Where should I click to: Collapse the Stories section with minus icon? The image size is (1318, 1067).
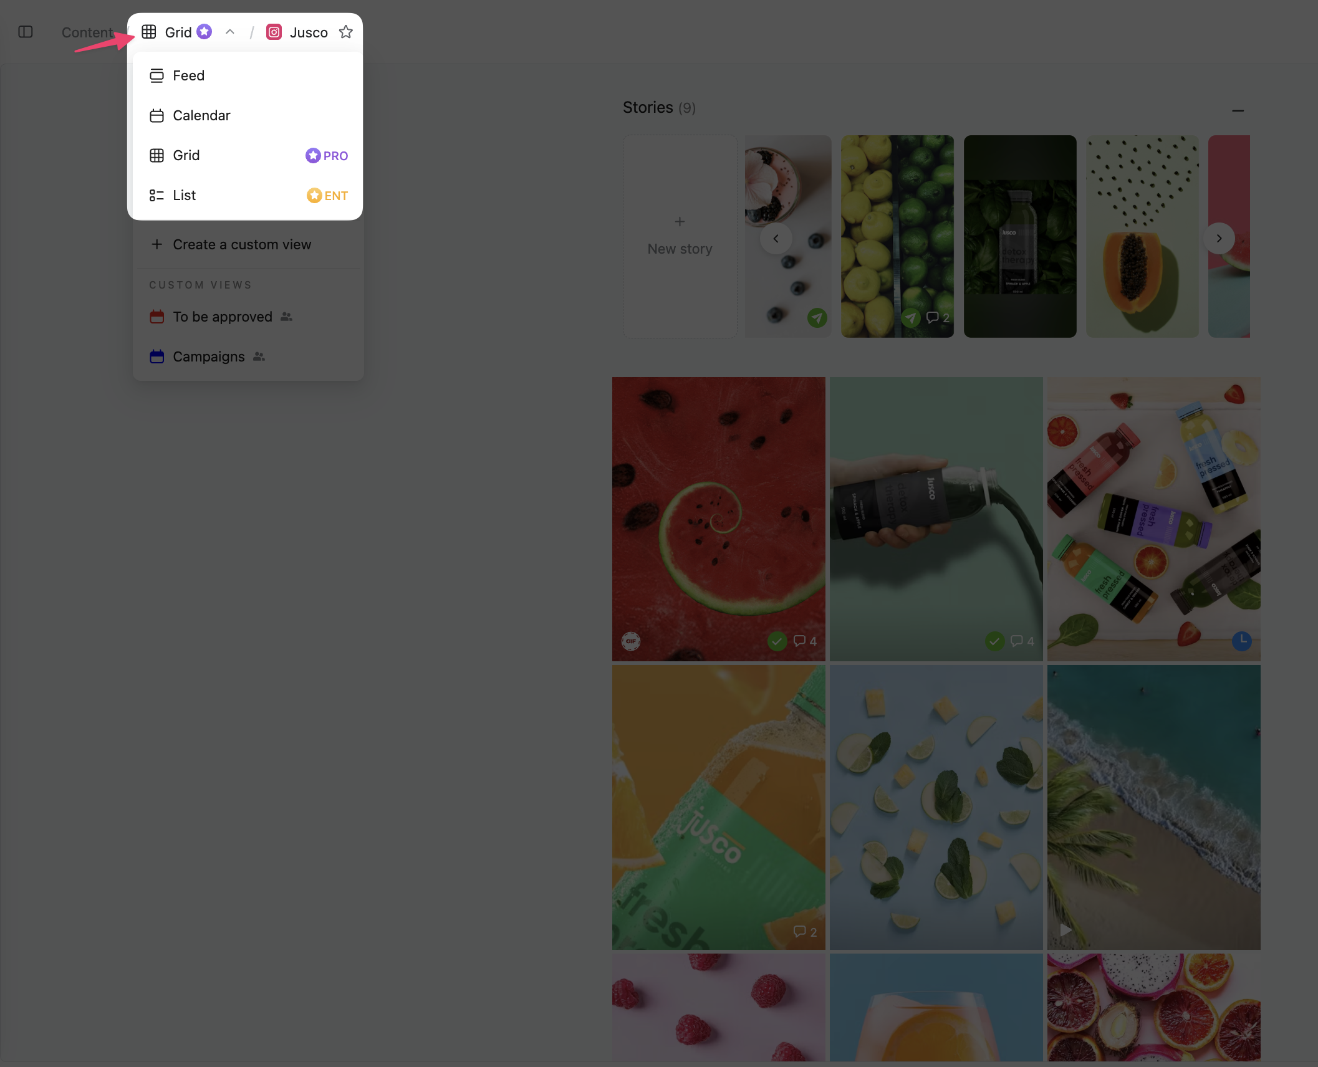(x=1238, y=110)
